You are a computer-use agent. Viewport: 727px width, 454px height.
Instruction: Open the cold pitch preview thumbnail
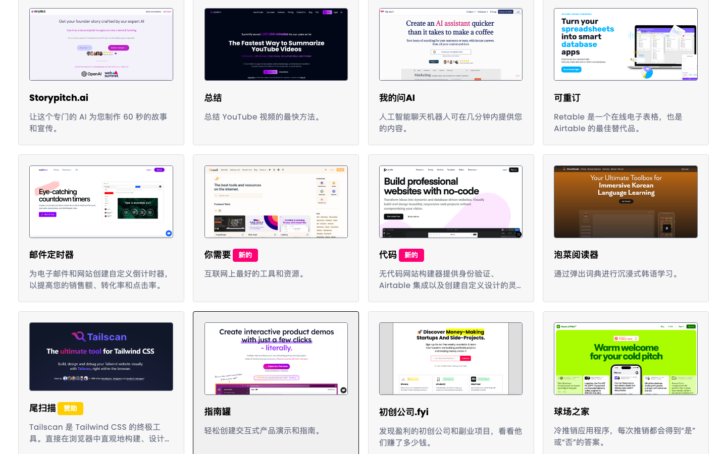click(626, 359)
